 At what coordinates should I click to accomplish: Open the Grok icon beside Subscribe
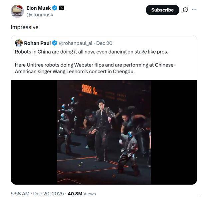[x=185, y=10]
